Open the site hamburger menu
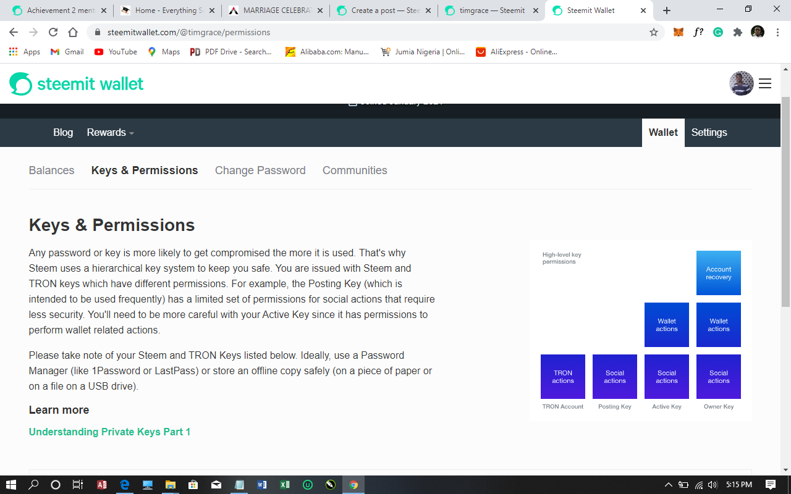Viewport: 791px width, 494px height. (765, 83)
